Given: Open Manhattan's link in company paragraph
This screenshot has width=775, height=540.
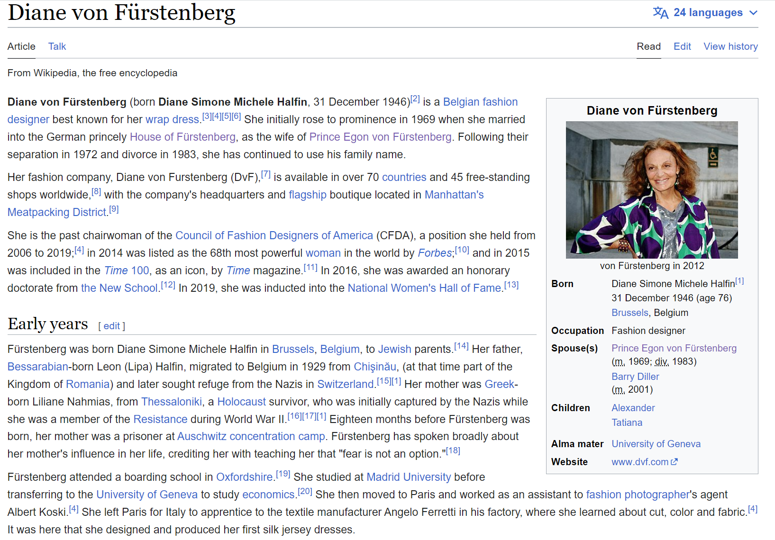Looking at the screenshot, I should pyautogui.click(x=454, y=195).
